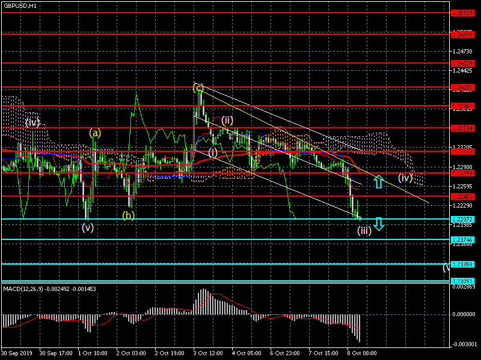Image resolution: width=481 pixels, height=360 pixels.
Task: Click the 3 Oct 12:00 time label
Action: point(207,354)
